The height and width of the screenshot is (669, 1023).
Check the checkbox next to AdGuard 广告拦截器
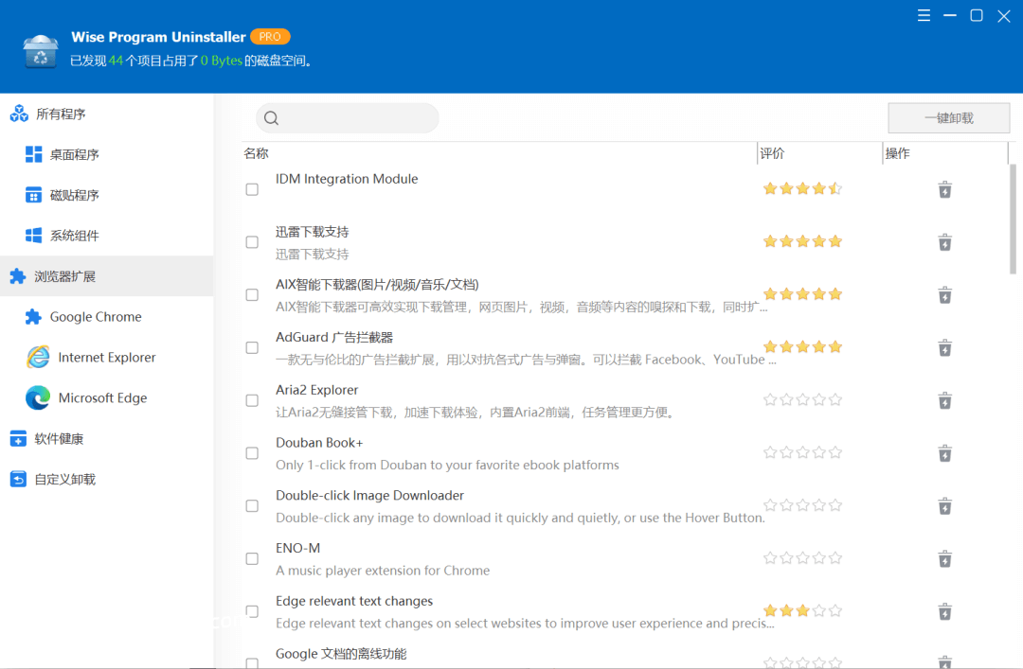coord(252,346)
